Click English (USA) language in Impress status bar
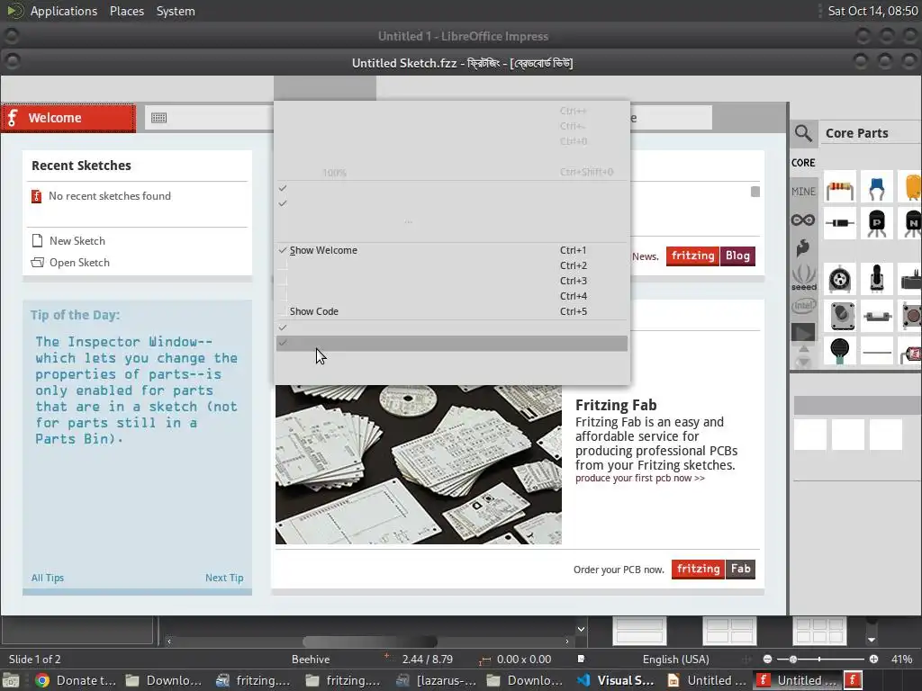The image size is (922, 691). (675, 660)
